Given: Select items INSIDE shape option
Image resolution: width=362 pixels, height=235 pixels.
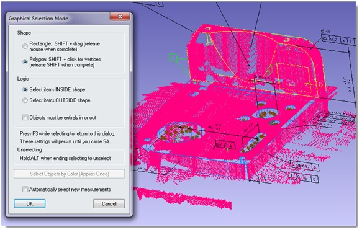Looking at the screenshot, I should point(25,89).
